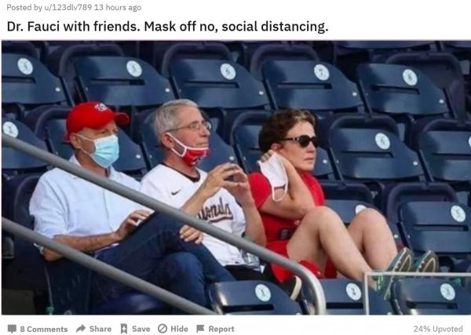Image resolution: width=471 pixels, height=335 pixels.
Task: Click the 'Posted by' label text
Action: (24, 8)
